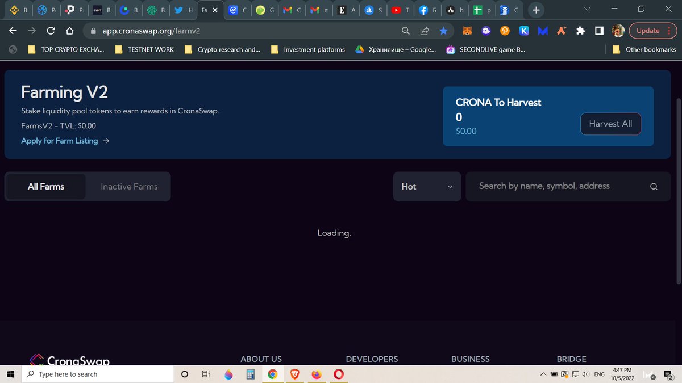Toggle the browser side panel icon
682x383 pixels.
click(x=599, y=31)
